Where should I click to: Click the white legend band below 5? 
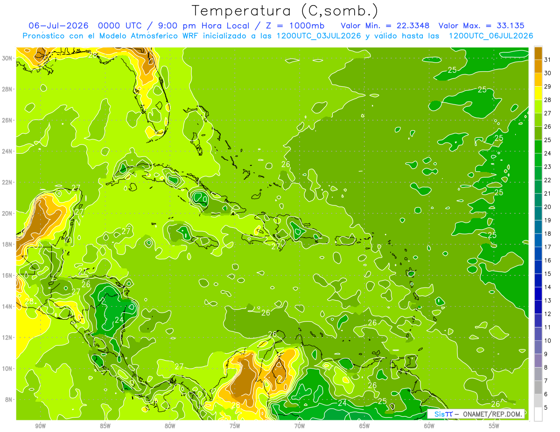click(538, 414)
